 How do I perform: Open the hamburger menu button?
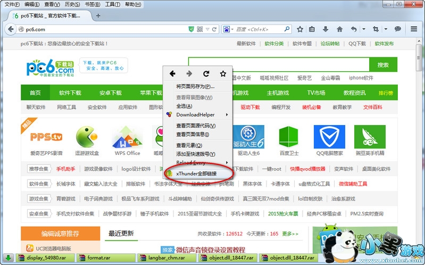click(414, 29)
